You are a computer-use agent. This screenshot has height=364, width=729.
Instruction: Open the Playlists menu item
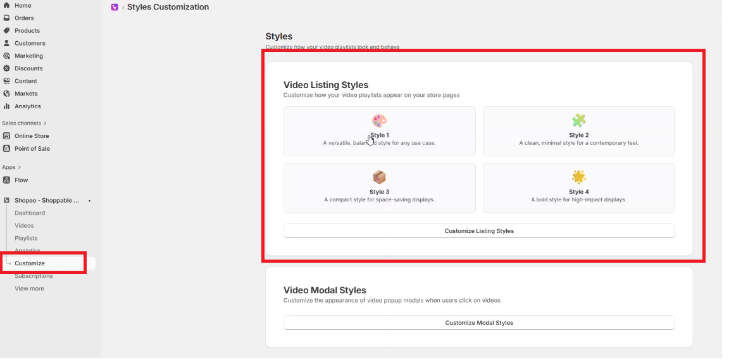pyautogui.click(x=26, y=239)
